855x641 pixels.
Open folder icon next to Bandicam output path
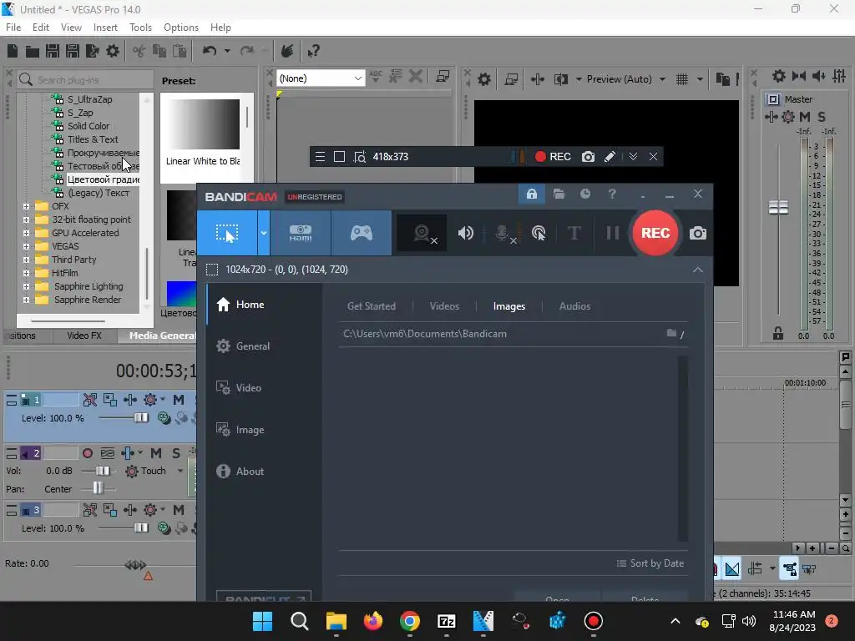click(672, 333)
